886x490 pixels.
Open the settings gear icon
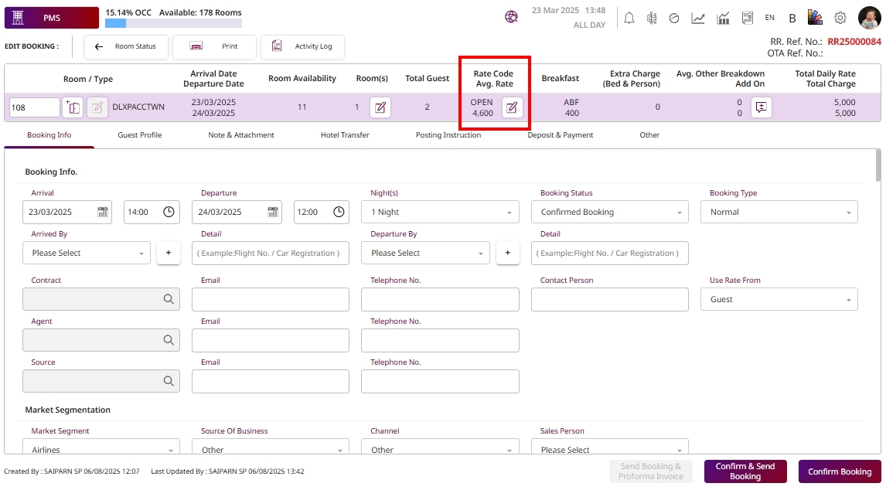click(x=840, y=18)
